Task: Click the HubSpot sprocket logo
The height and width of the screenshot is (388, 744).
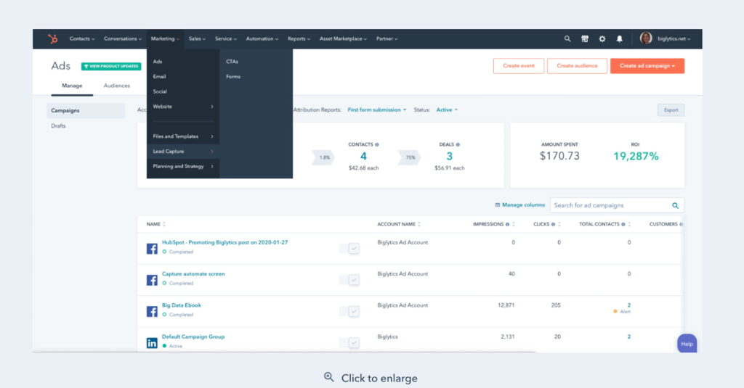Action: 52,39
